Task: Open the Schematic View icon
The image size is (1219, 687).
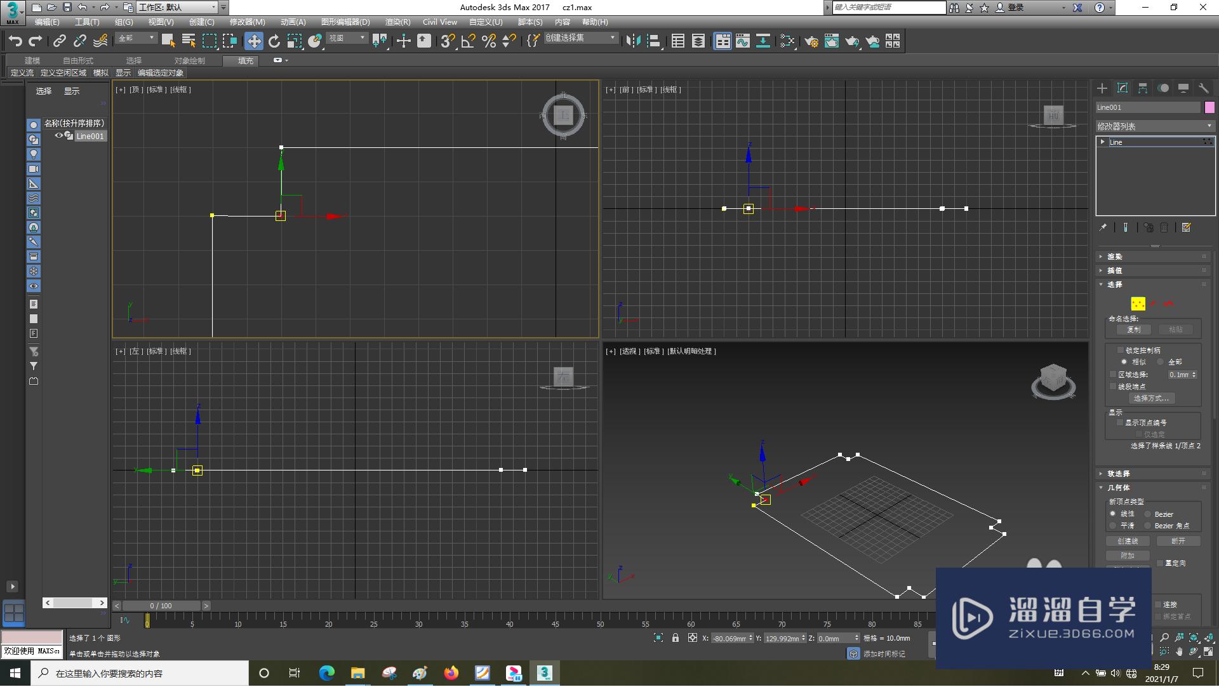Action: tap(763, 41)
